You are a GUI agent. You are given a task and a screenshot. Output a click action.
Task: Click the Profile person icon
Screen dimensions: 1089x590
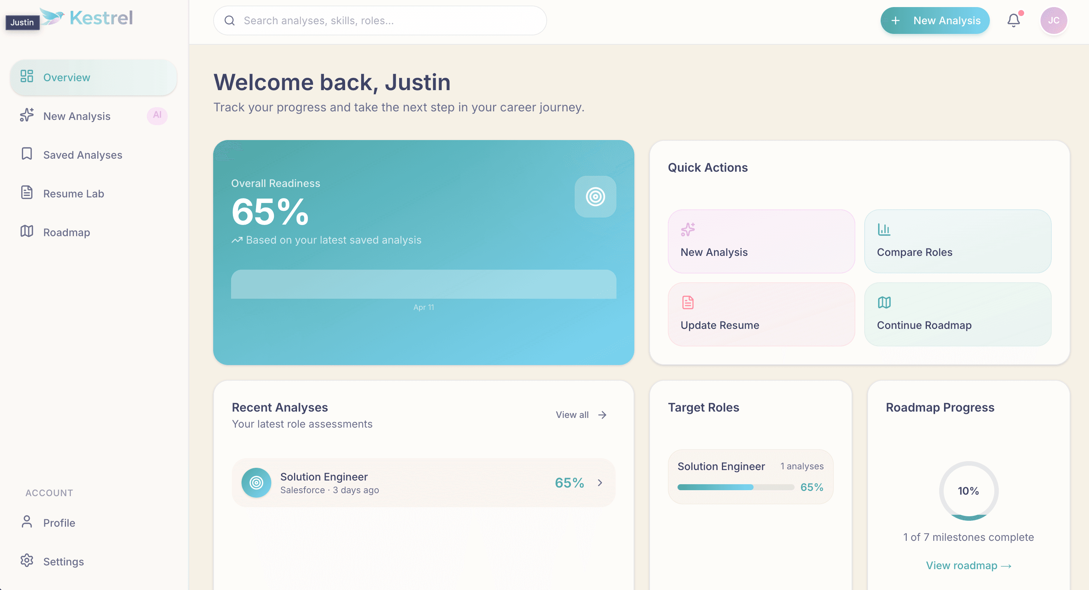(x=26, y=522)
